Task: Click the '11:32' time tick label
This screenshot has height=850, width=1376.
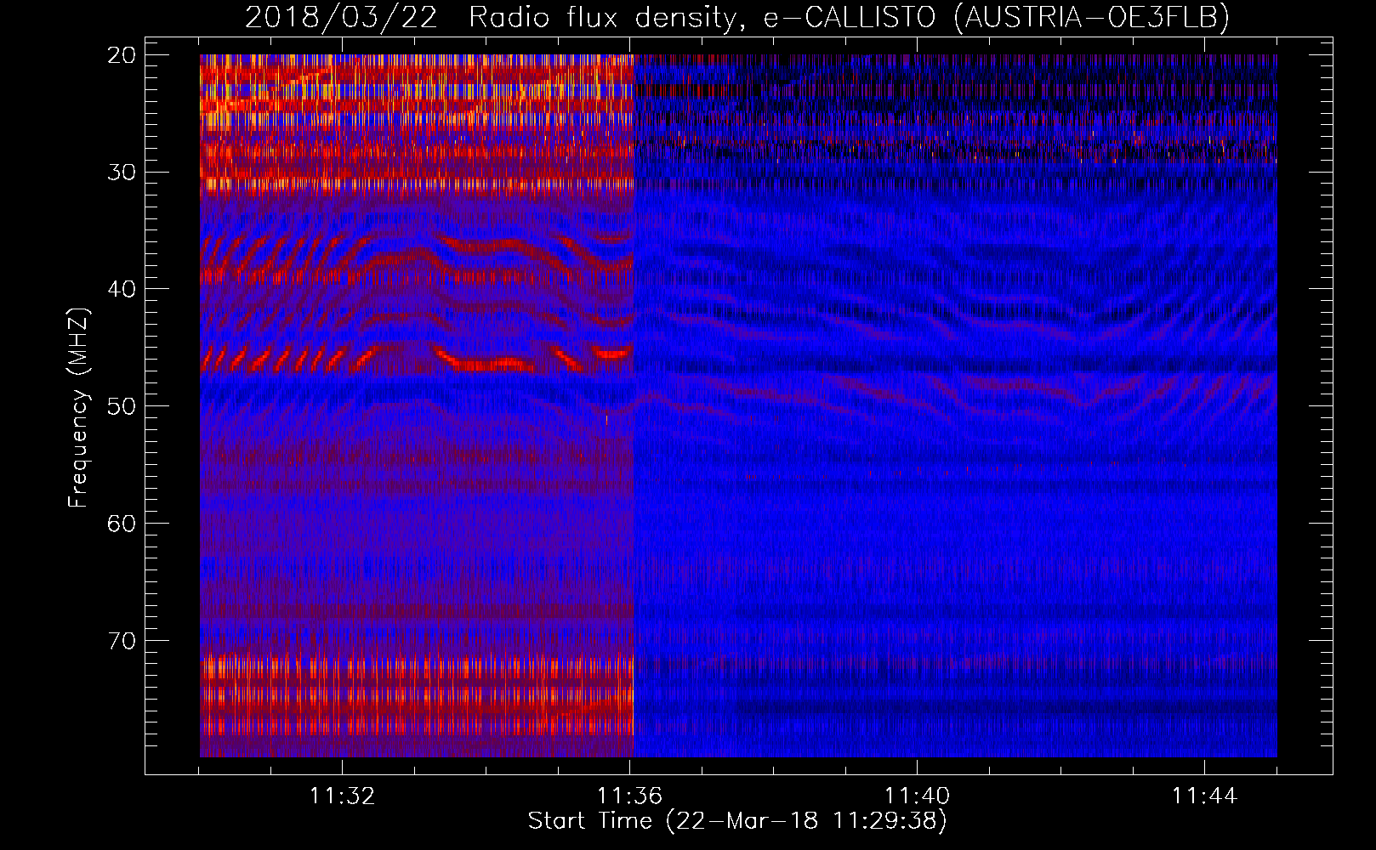Action: pos(342,796)
